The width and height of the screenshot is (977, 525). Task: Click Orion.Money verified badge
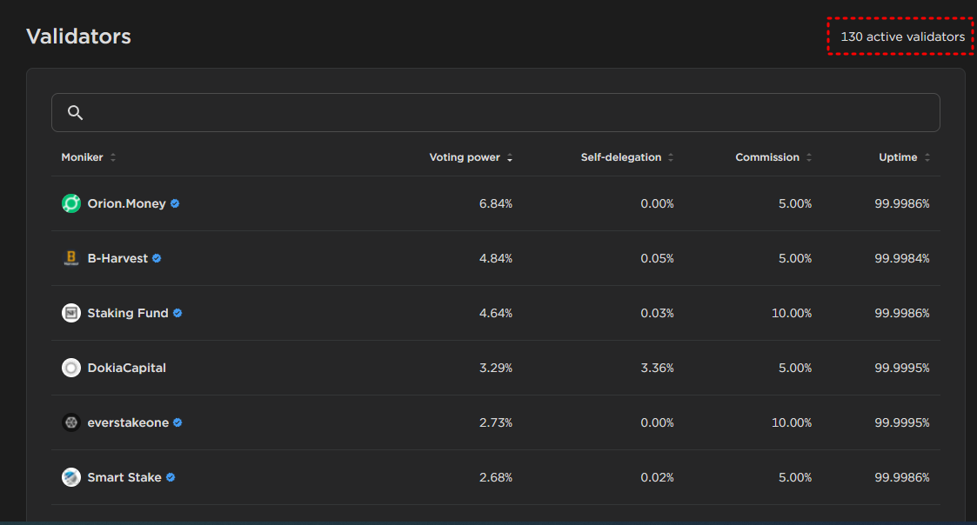pos(175,203)
